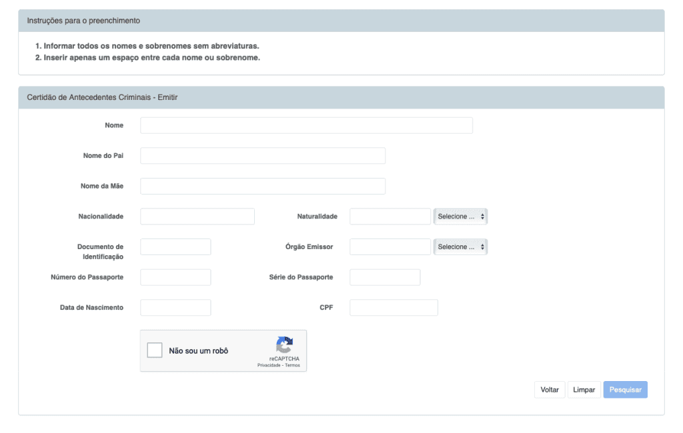Screen dimensions: 683x433
Task: Expand the Órgão Emissor 'Selecione' dropdown
Action: 460,246
